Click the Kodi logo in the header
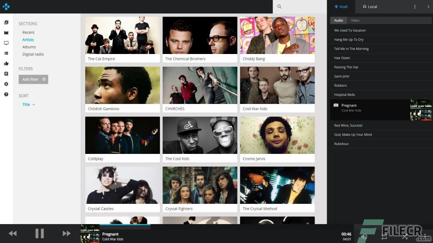433x243 pixels. coord(6,6)
